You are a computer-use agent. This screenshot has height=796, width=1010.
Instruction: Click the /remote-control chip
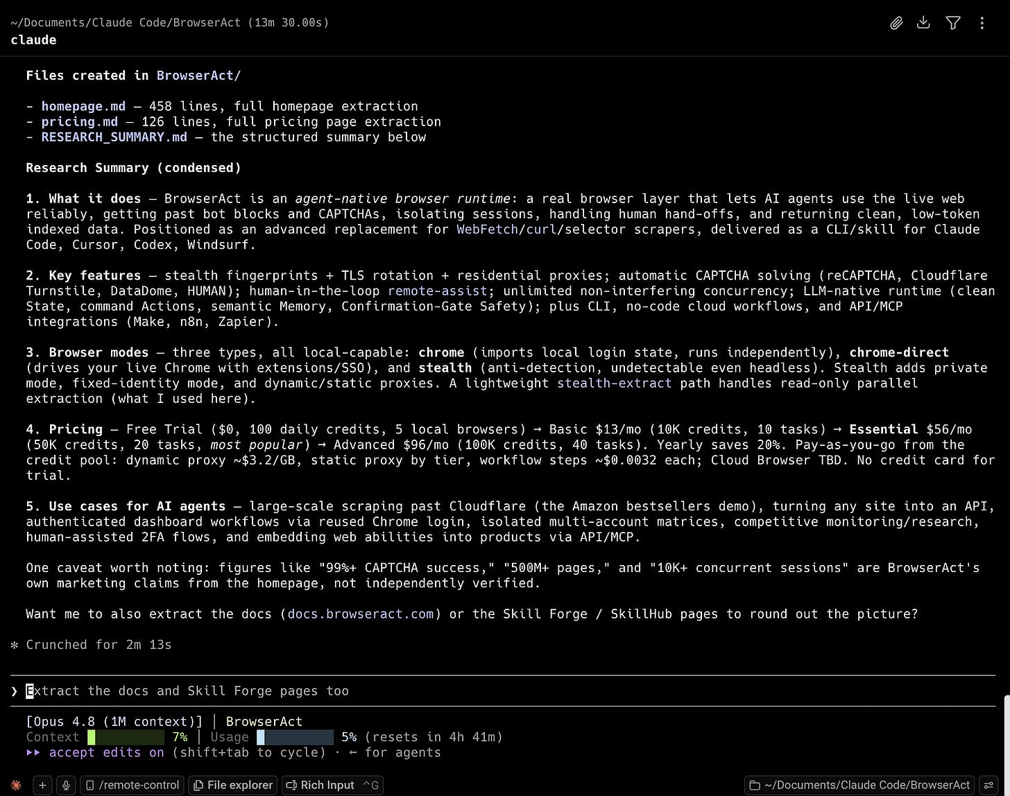pos(132,785)
